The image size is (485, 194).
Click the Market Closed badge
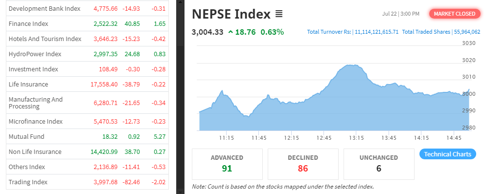click(454, 14)
